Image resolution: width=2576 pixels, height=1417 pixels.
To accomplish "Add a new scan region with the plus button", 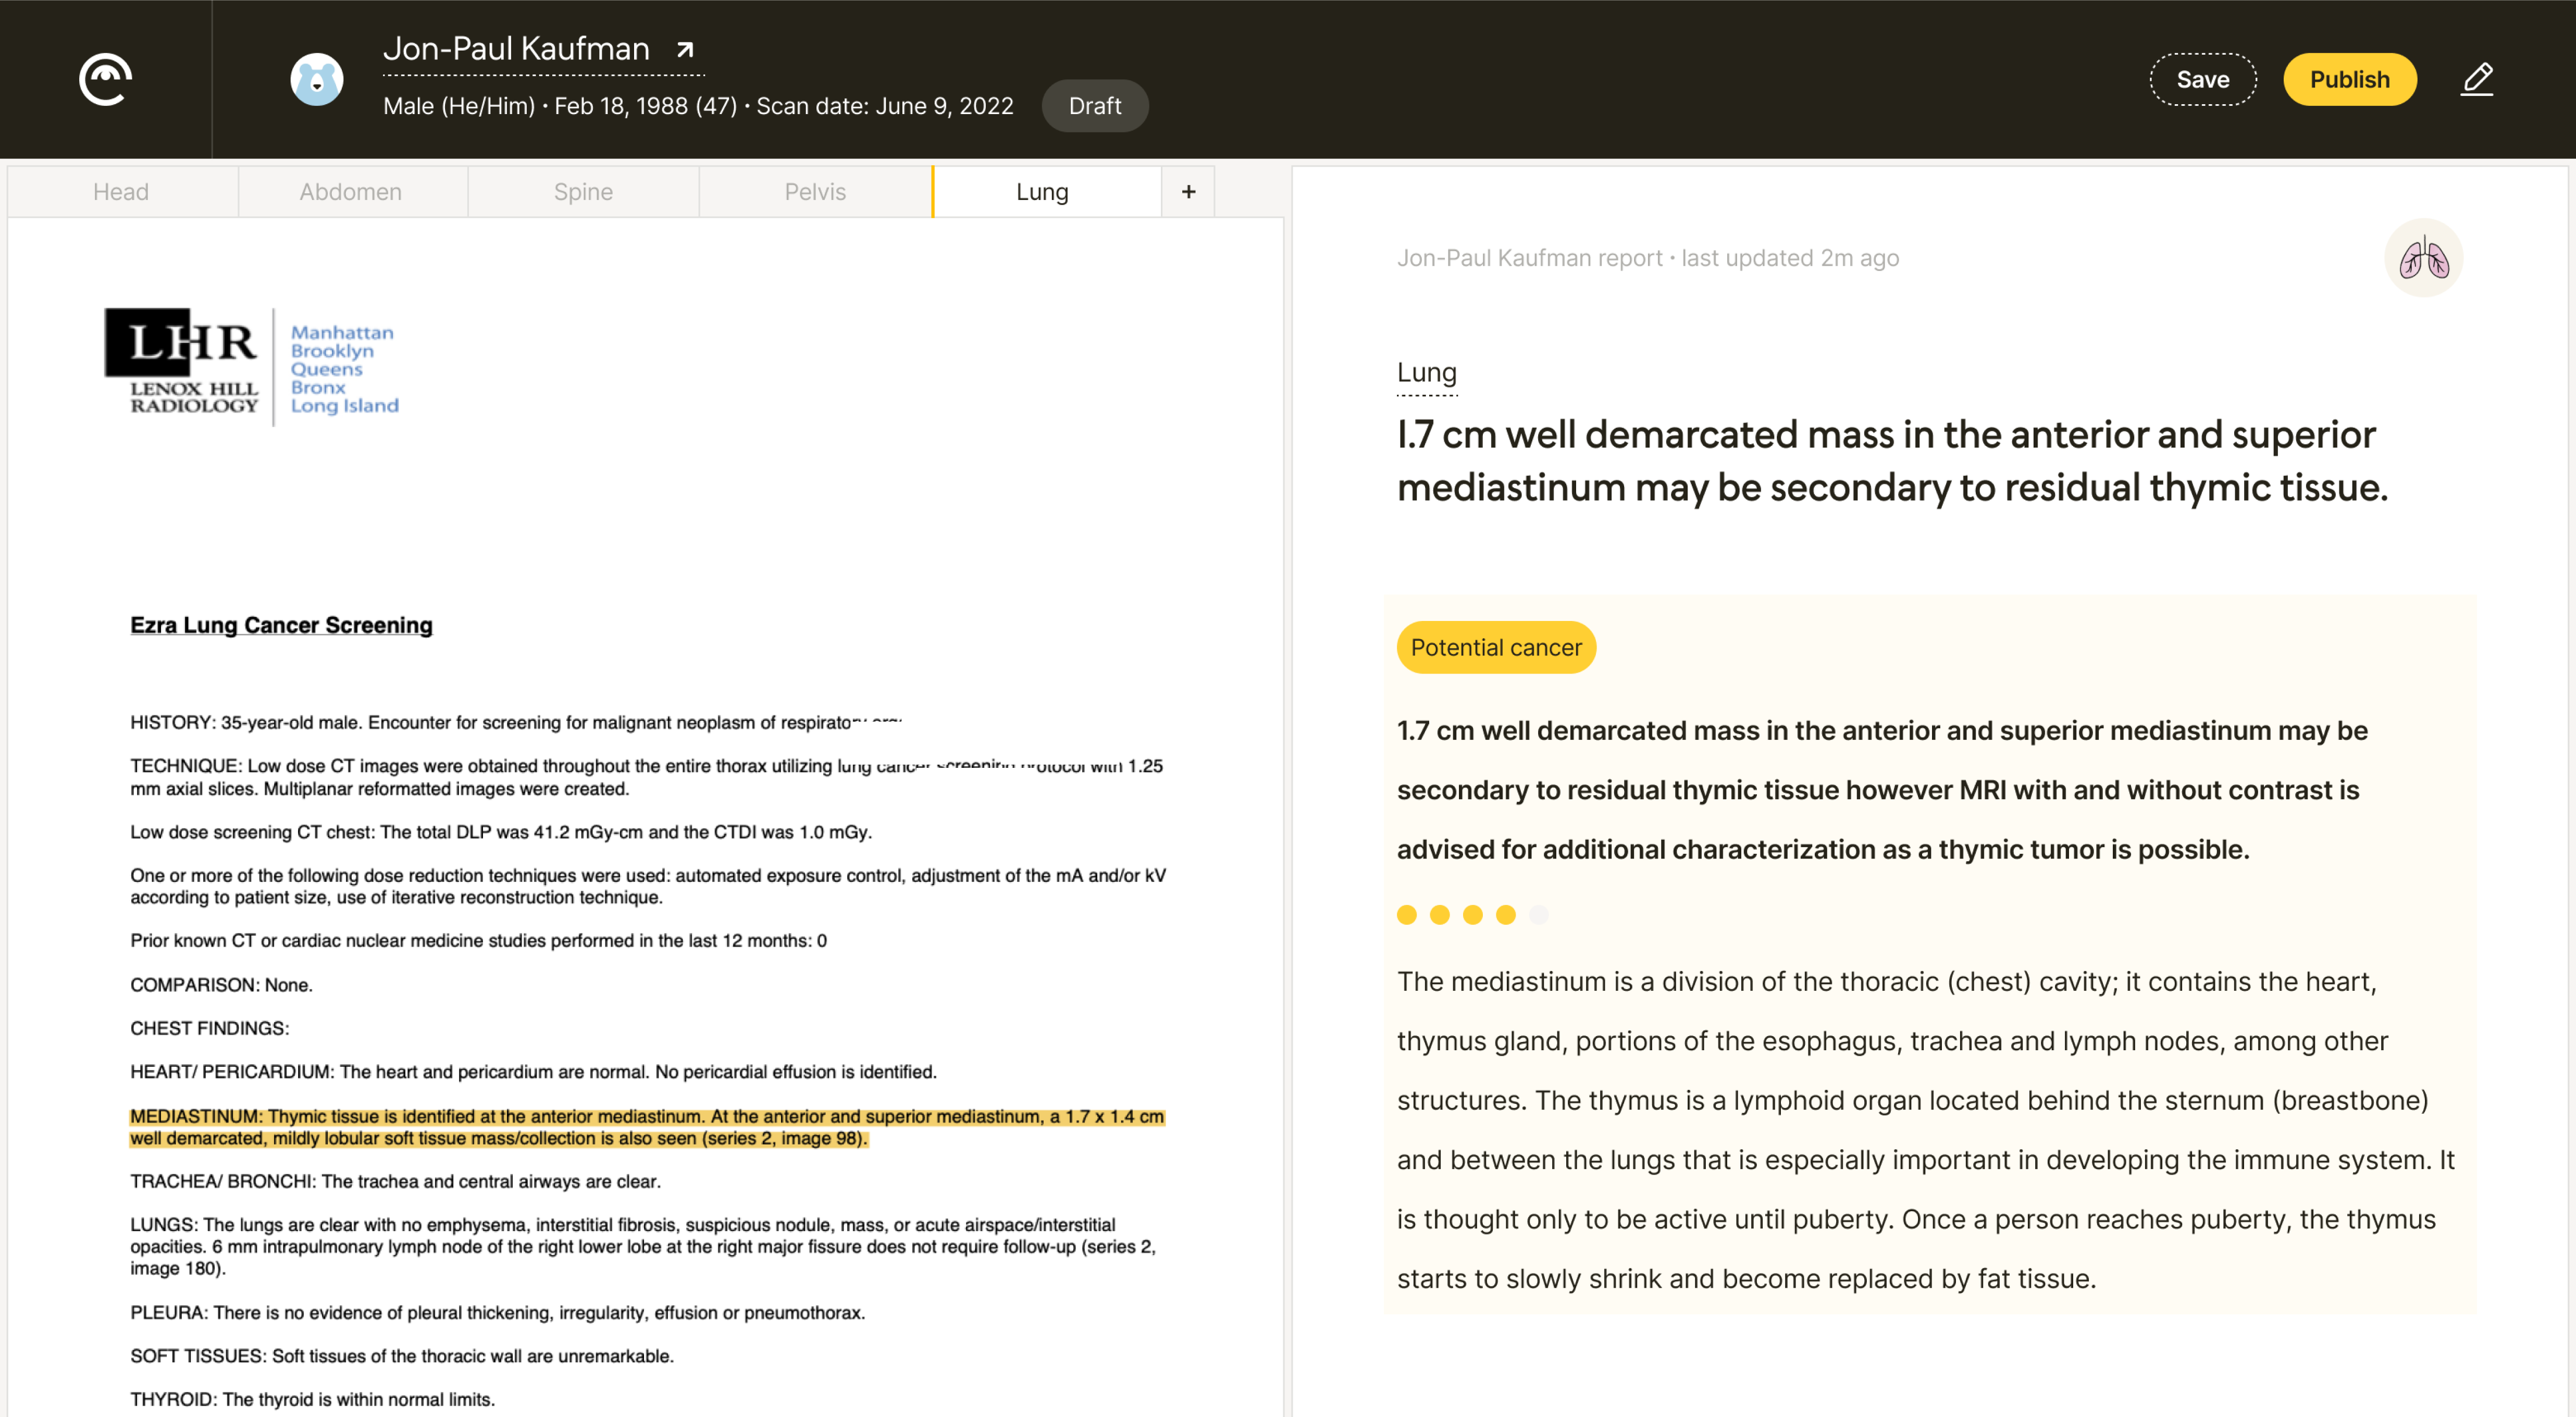I will click(x=1188, y=191).
